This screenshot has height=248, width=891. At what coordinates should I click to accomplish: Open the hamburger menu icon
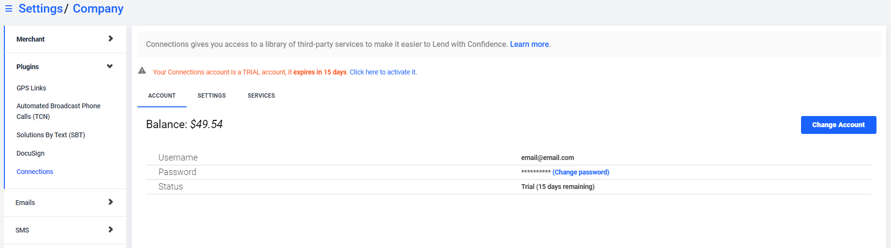coord(9,9)
